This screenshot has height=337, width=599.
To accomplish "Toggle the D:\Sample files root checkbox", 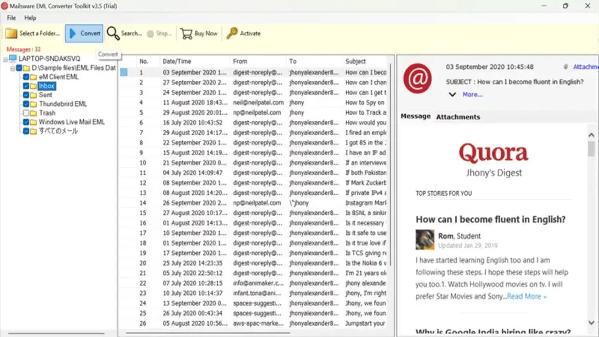I will [19, 68].
